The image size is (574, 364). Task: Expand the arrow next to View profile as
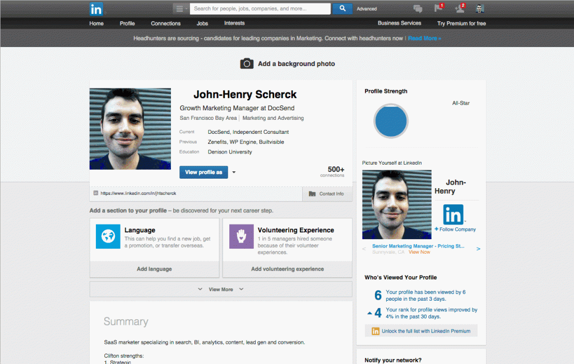[x=234, y=172]
